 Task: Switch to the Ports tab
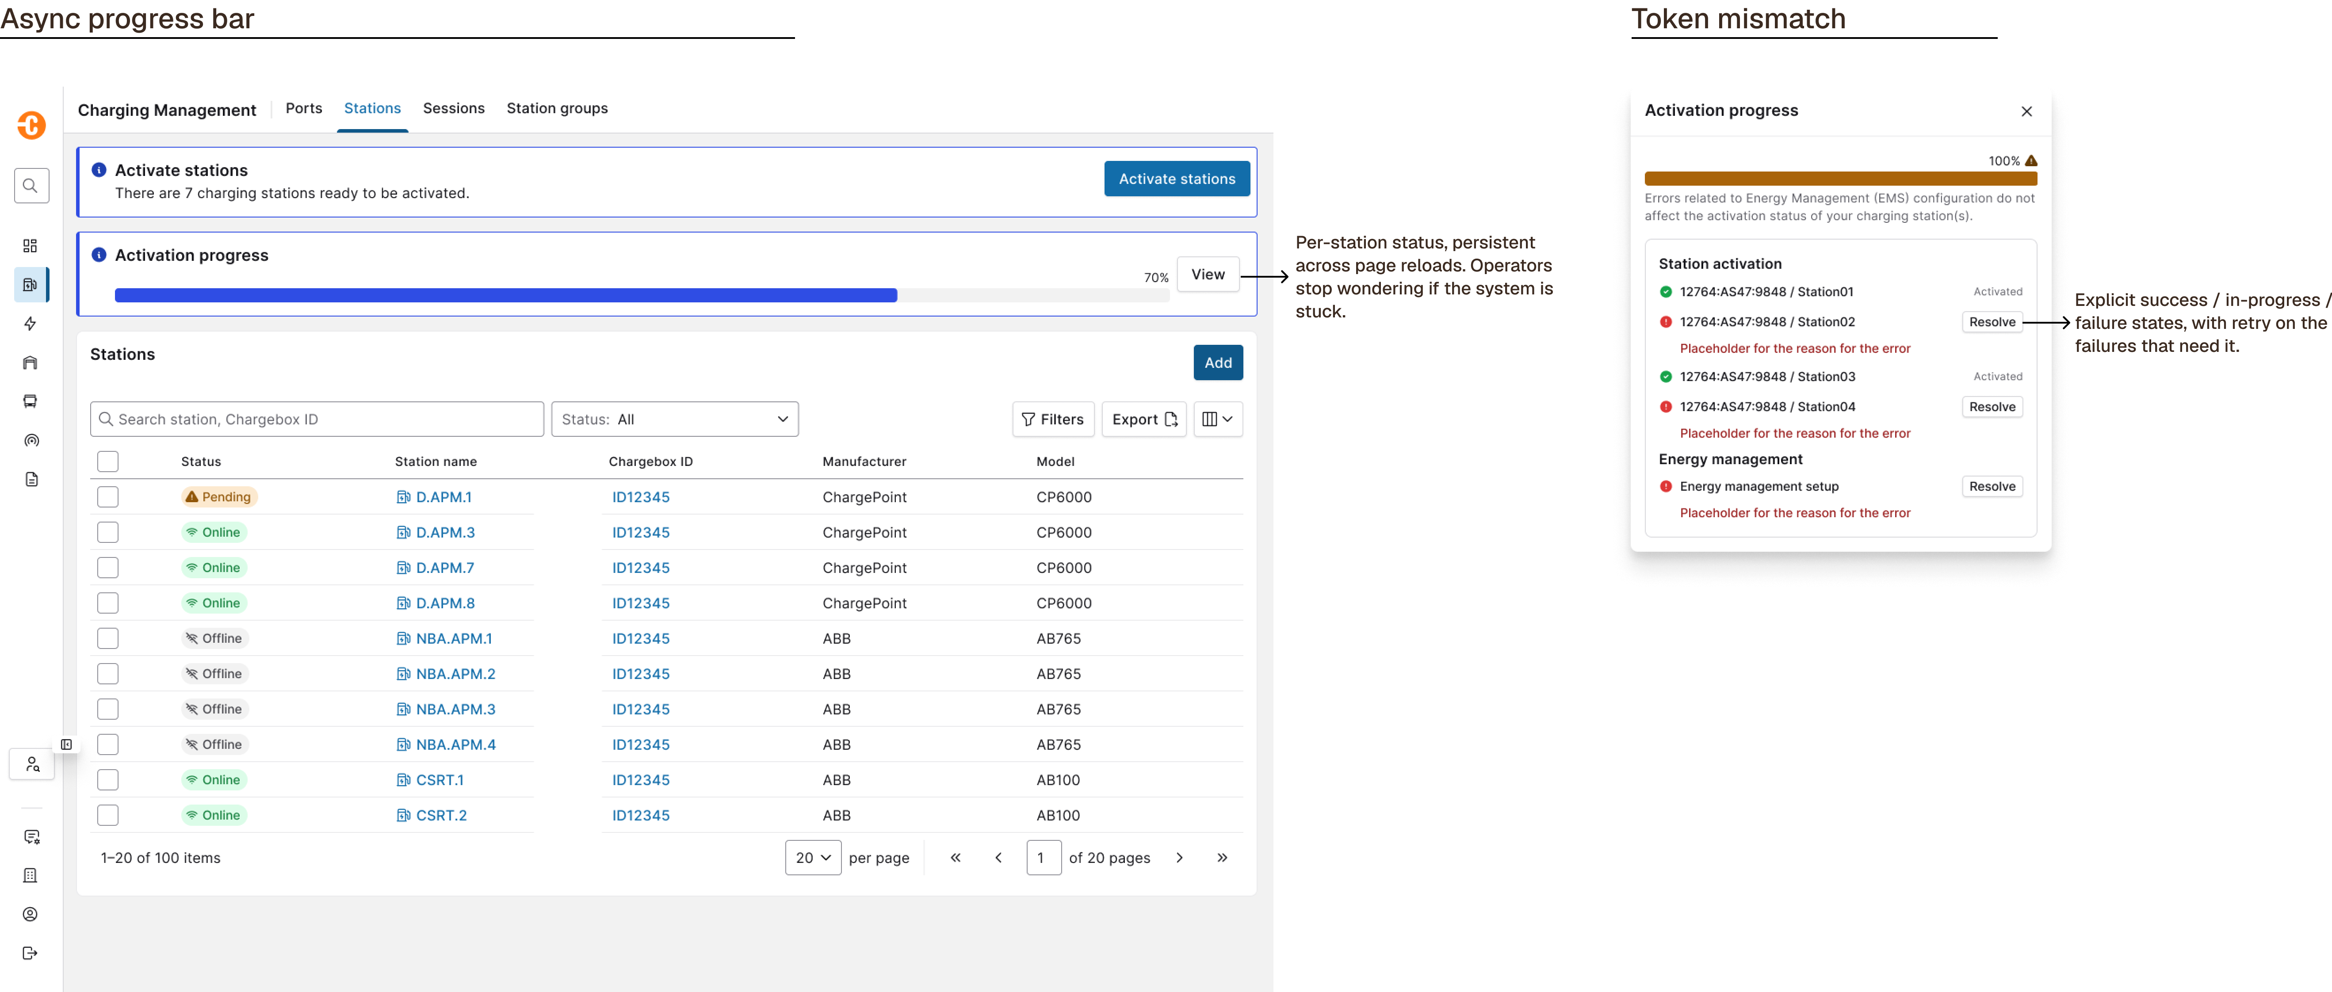coord(304,109)
